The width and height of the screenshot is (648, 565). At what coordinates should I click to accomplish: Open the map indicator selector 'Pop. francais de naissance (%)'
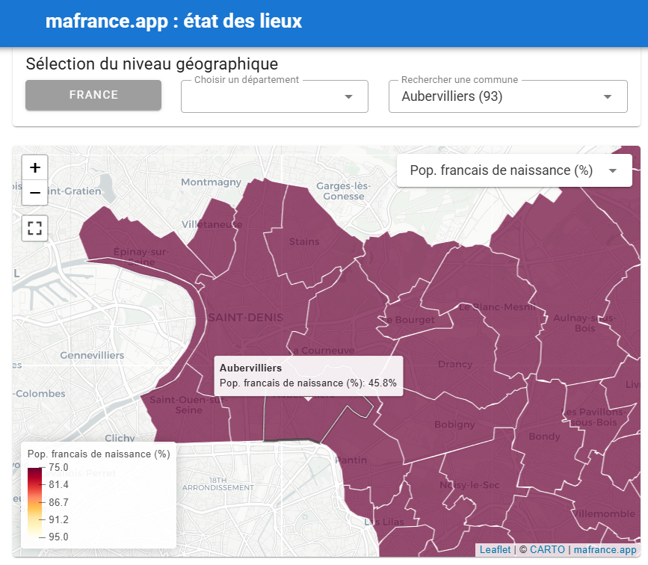coord(514,170)
